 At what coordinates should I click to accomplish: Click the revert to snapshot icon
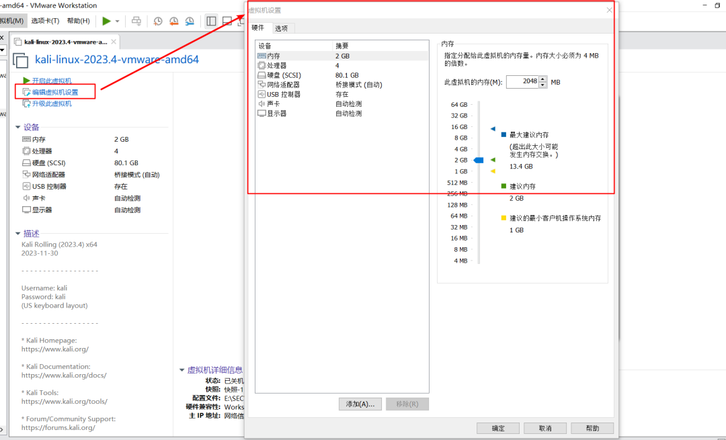pos(174,21)
